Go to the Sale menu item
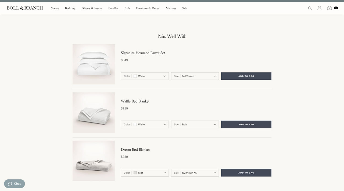The image size is (344, 191). pyautogui.click(x=184, y=8)
